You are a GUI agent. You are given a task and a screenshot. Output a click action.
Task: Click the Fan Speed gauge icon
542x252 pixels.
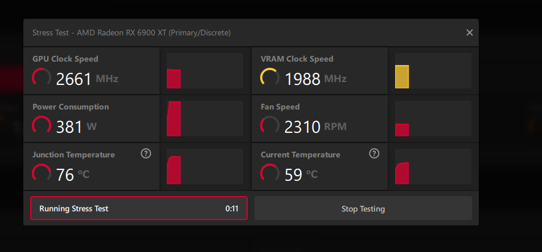point(269,125)
